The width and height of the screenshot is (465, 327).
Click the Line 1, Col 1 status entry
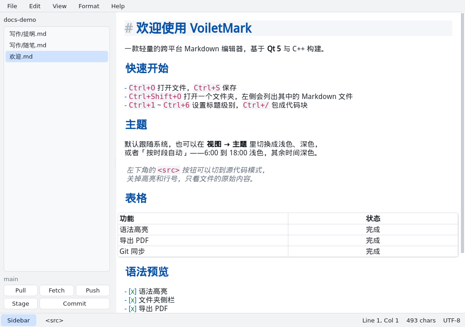(381, 321)
